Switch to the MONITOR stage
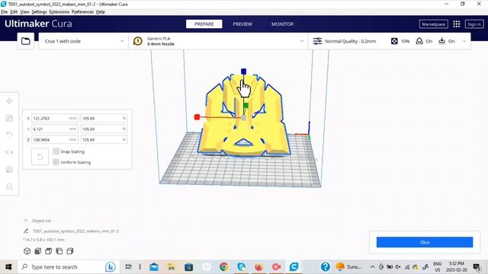488x274 pixels. point(282,24)
